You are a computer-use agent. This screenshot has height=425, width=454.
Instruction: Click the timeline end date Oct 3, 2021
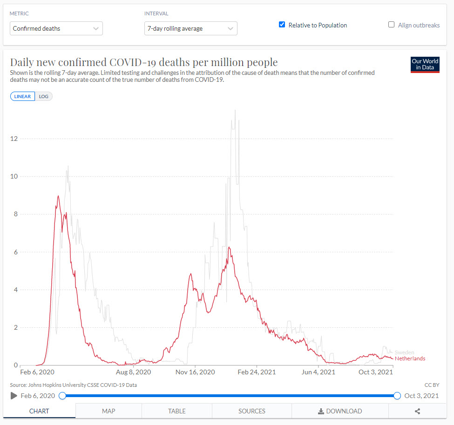coord(421,396)
